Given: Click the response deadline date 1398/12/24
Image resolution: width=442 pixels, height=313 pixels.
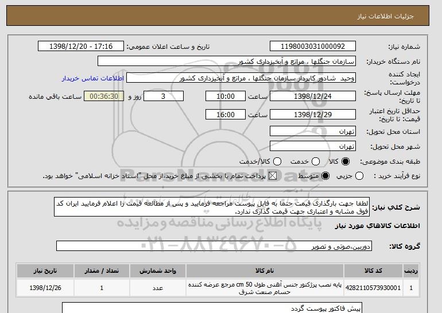Looking at the screenshot, I should click(x=313, y=96).
